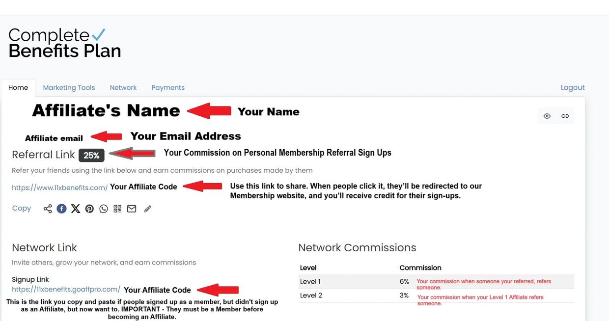
Task: Open the Payments tab
Action: click(x=168, y=87)
